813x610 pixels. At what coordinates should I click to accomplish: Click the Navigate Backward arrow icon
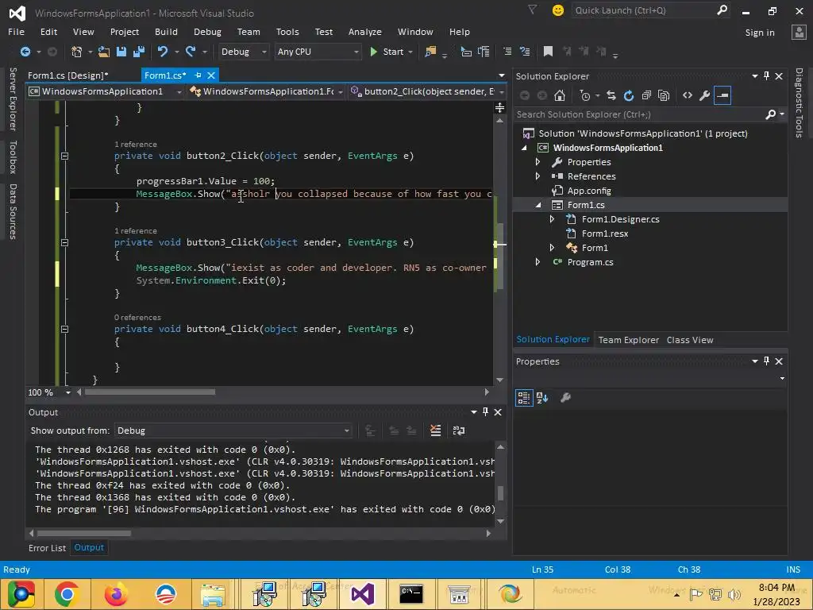25,52
